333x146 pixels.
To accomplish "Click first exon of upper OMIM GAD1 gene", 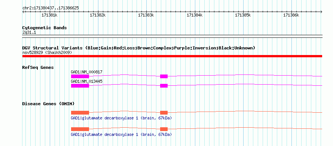I will tap(80, 113).
